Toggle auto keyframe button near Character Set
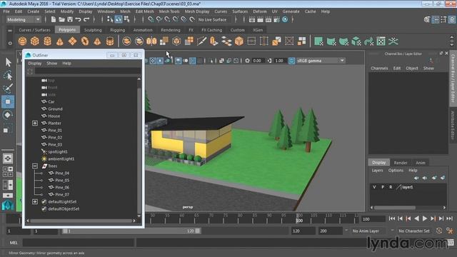Viewport: 457px width, 257px height. click(x=439, y=231)
